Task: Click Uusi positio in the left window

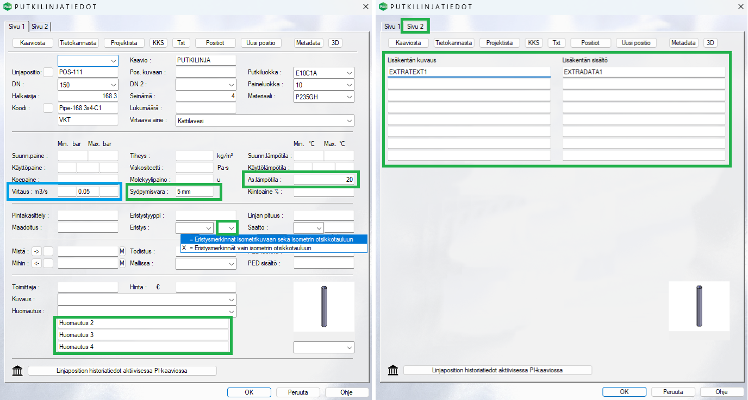Action: (x=261, y=43)
